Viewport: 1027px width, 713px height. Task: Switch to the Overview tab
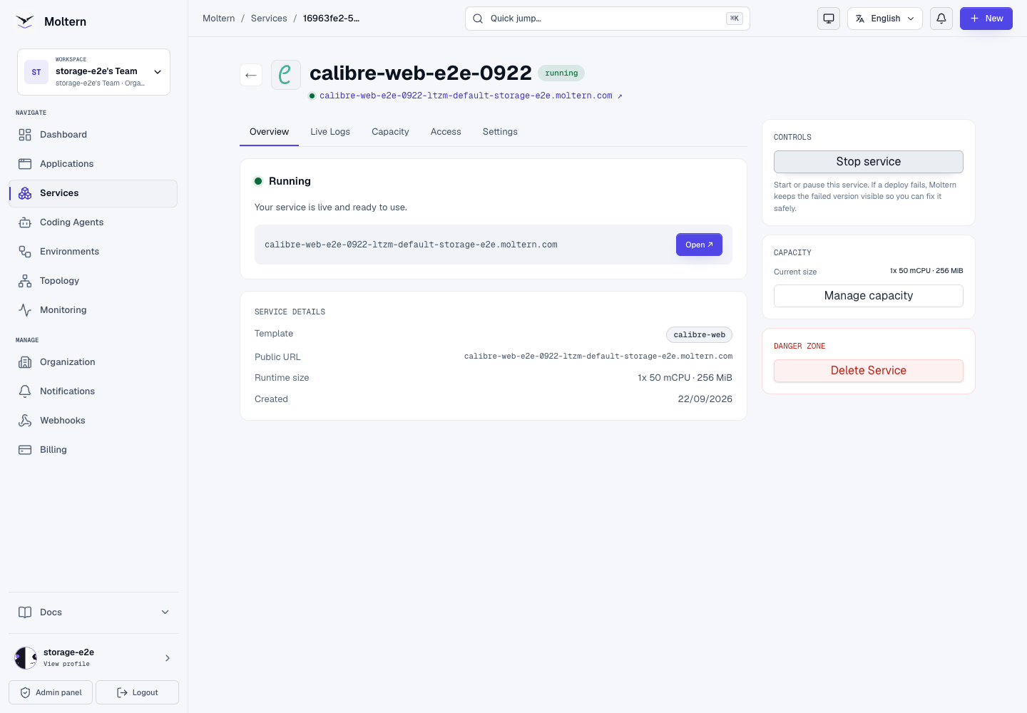tap(270, 132)
